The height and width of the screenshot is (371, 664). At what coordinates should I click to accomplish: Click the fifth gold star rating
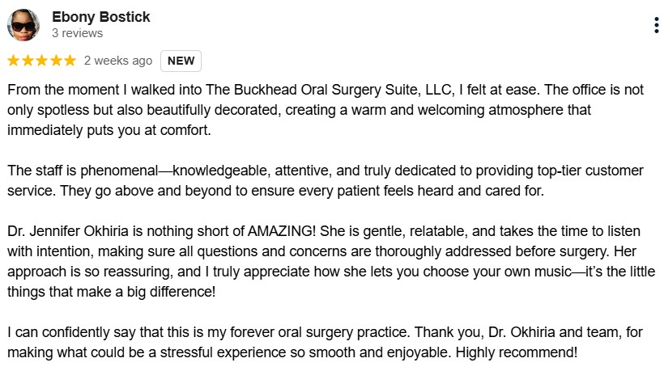(70, 61)
